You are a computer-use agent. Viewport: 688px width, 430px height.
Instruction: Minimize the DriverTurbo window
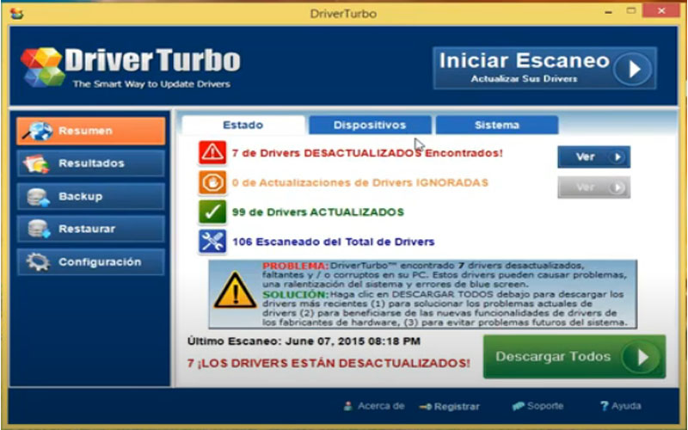[608, 13]
